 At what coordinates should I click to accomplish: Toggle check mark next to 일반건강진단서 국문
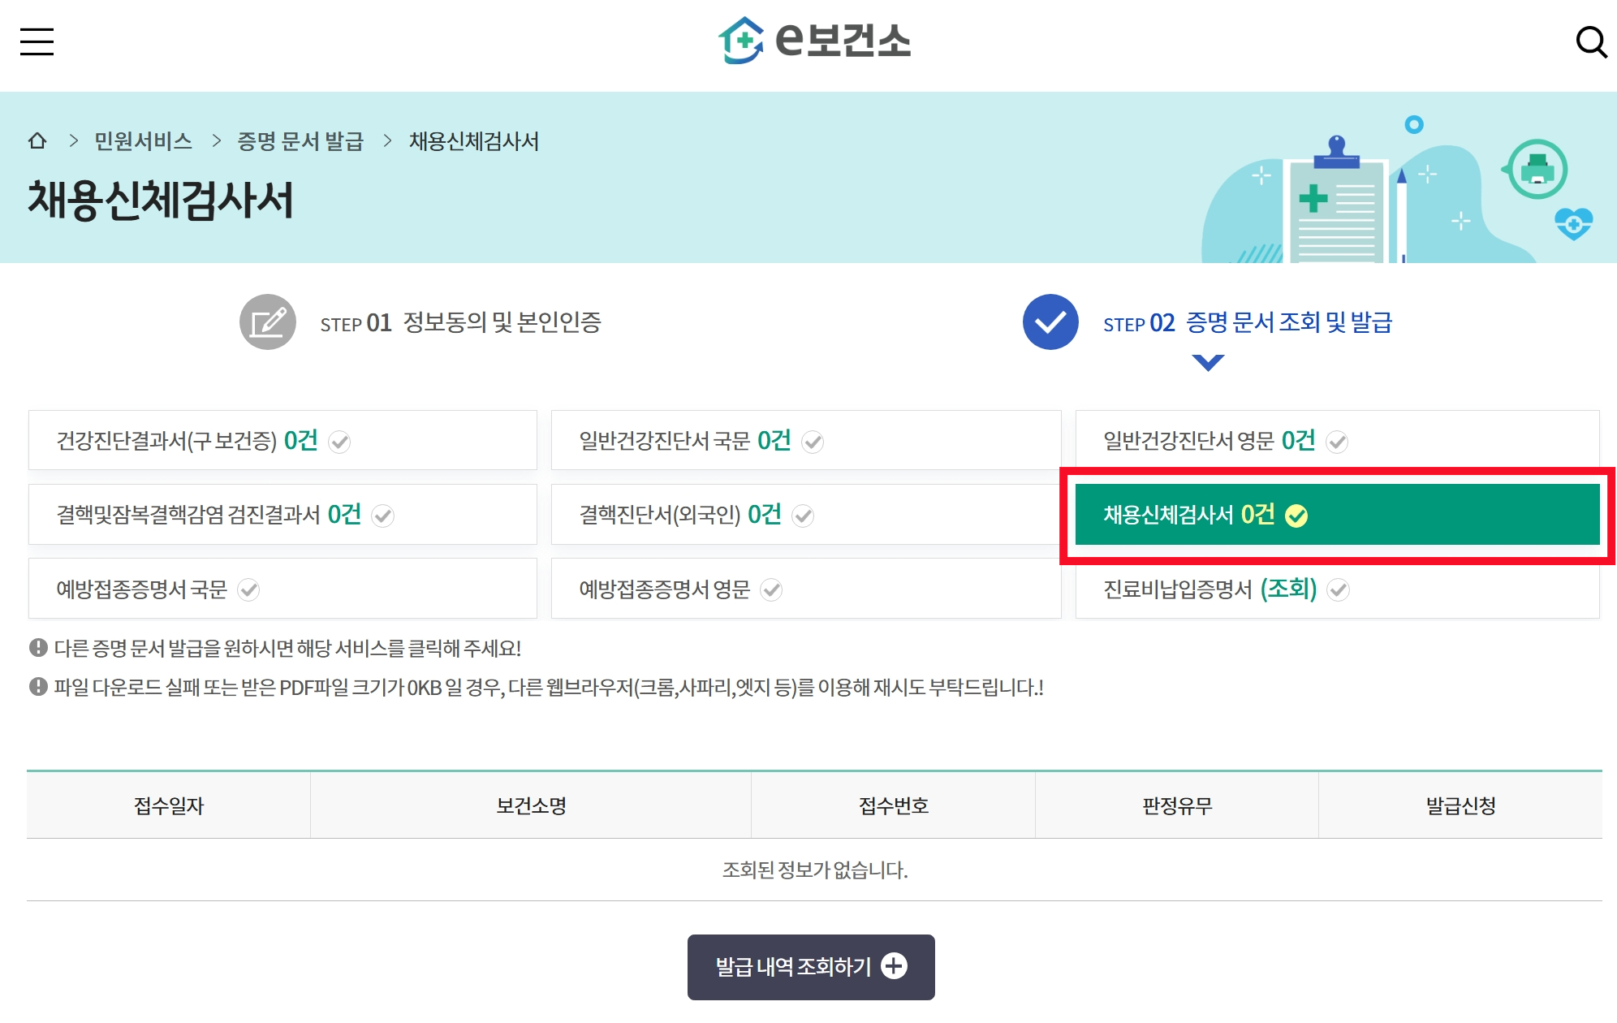point(813,442)
